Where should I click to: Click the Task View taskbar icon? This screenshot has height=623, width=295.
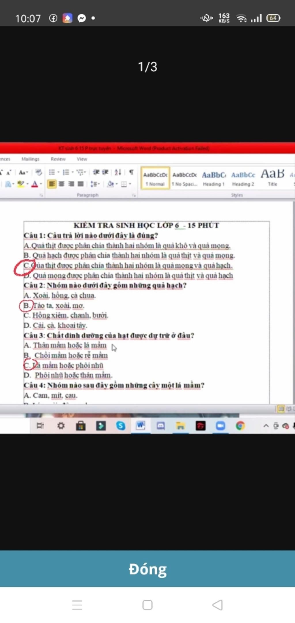point(40,426)
